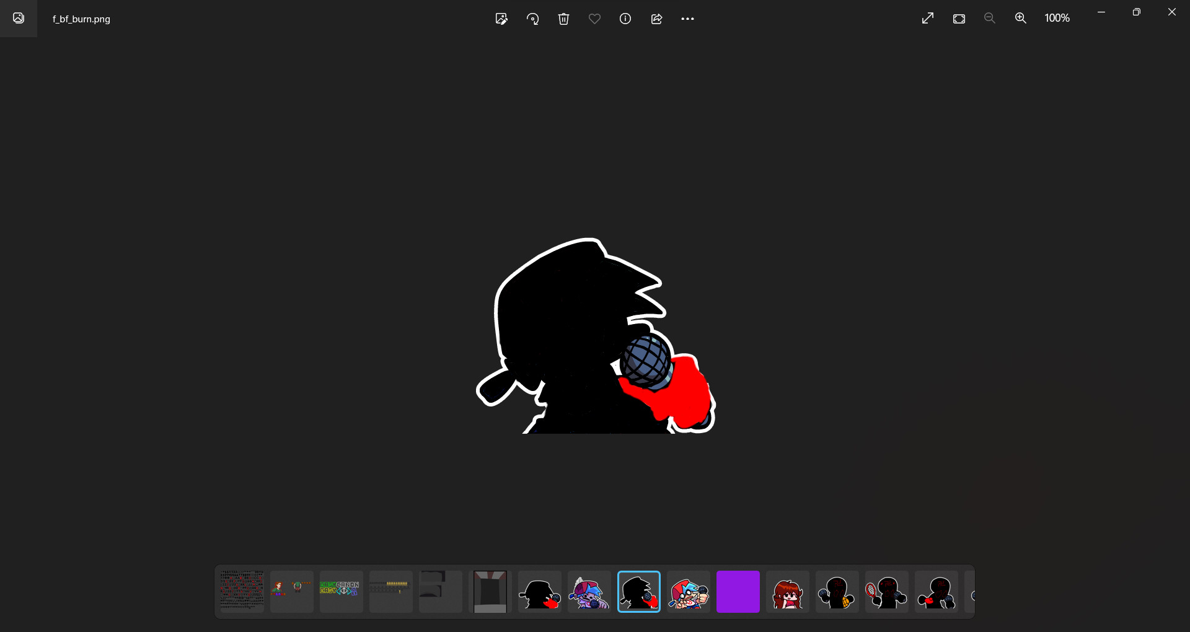Delete the image using the trash icon
Screen dimensions: 1190x632
[563, 19]
